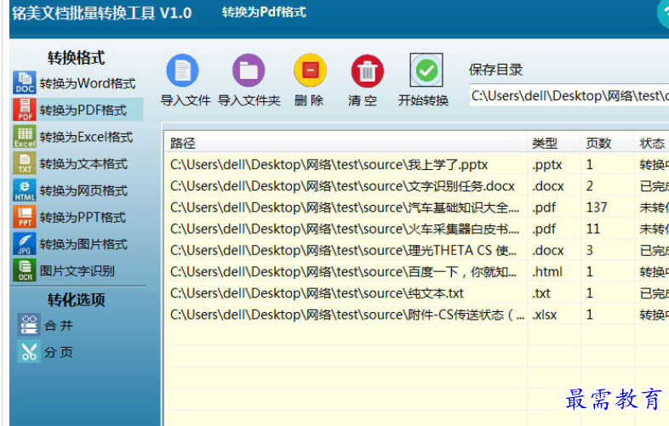Select 转换为图片格式 in sidebar

(83, 244)
